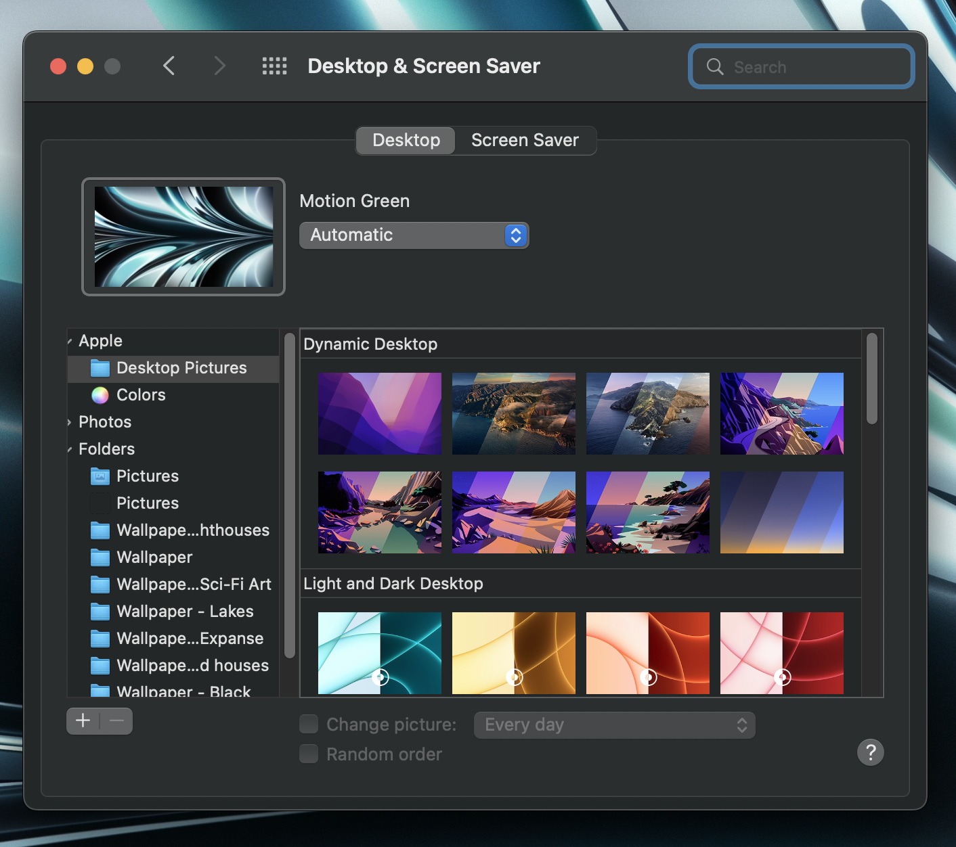The image size is (956, 847).
Task: Go back using the left chevron arrow
Action: pos(169,66)
